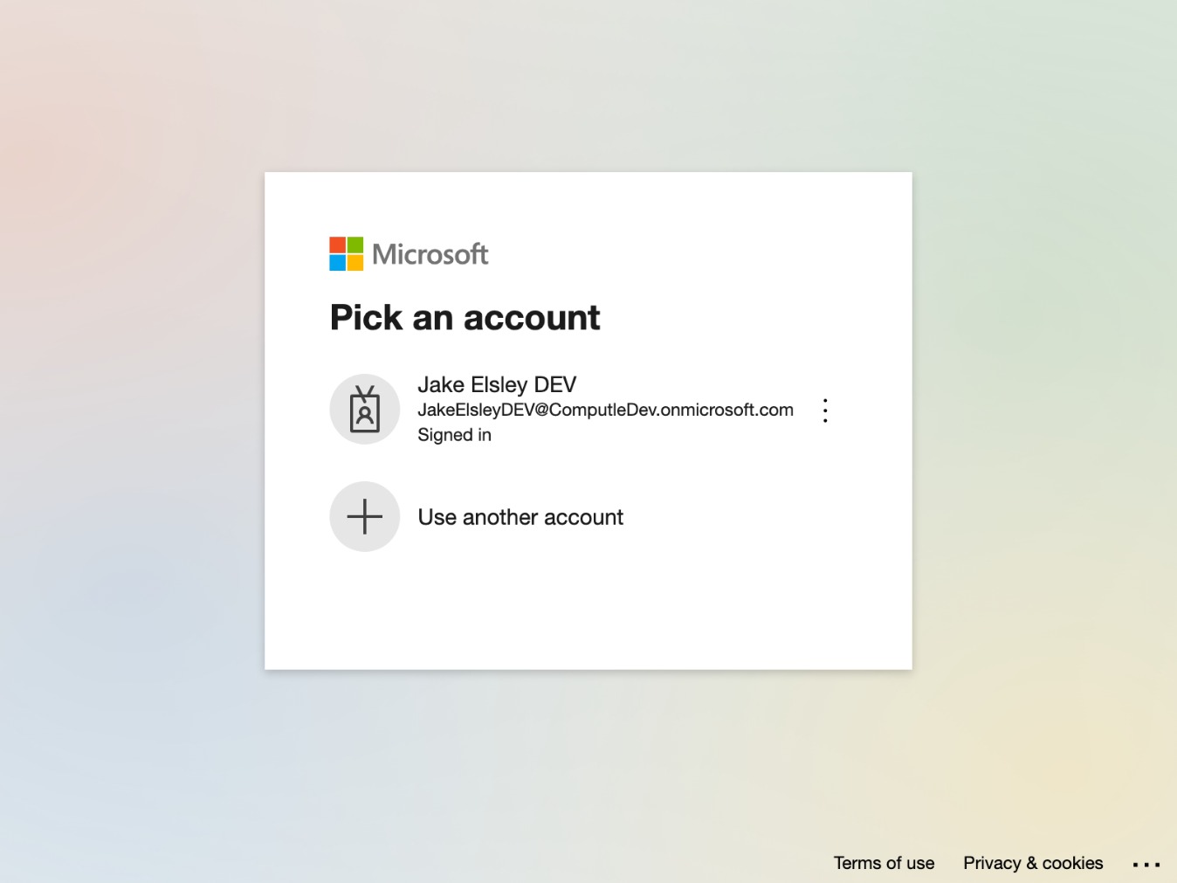Click the footer ellipsis for more options
Viewport: 1177px width, 883px height.
(1146, 865)
